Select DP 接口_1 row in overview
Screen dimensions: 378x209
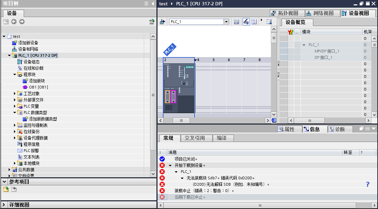[x=324, y=57]
